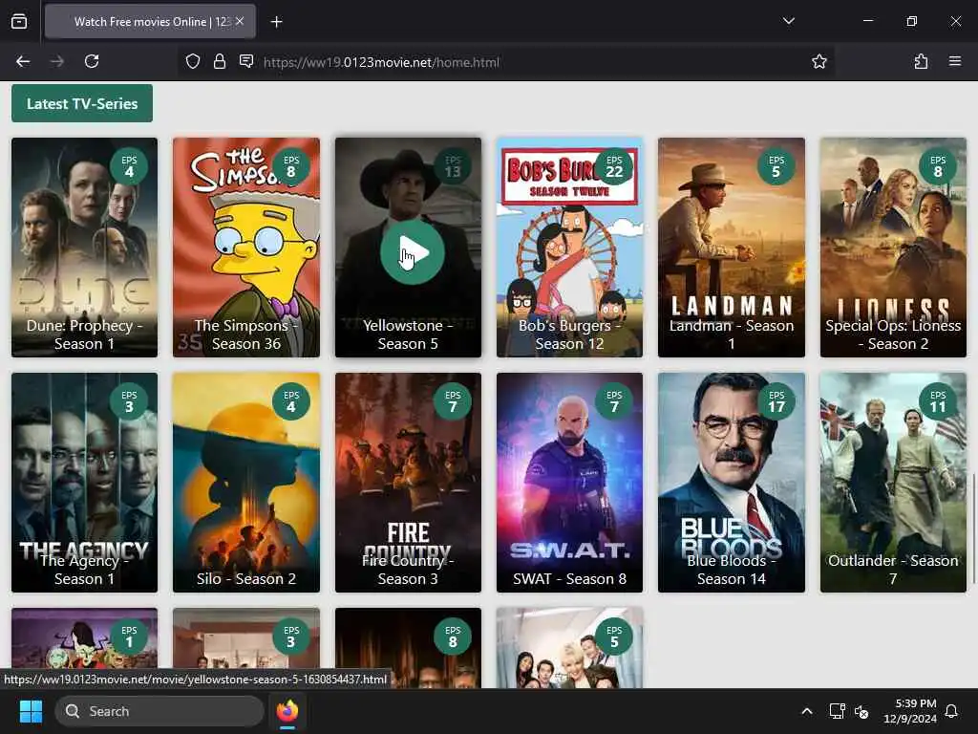Image resolution: width=978 pixels, height=734 pixels.
Task: Open the SWAT Season 8 poster
Action: tap(569, 483)
